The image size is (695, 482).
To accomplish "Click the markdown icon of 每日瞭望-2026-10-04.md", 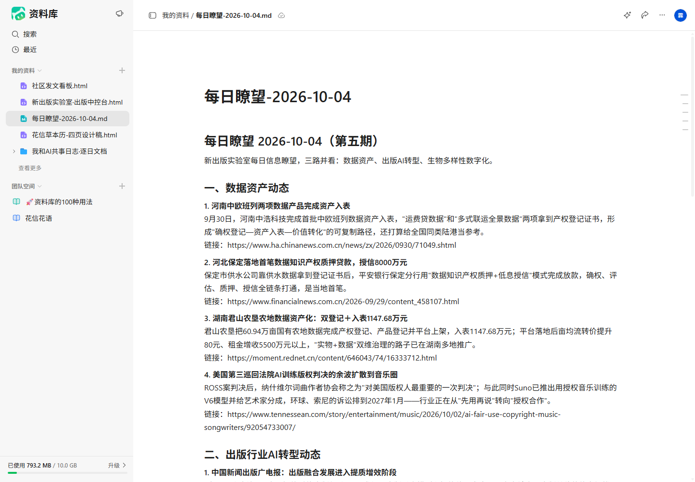I will 24,119.
